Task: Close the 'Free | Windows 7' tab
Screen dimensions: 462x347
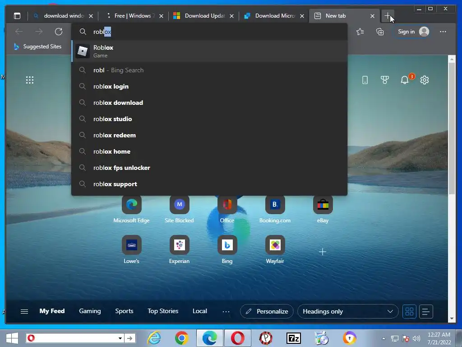Action: point(161,16)
